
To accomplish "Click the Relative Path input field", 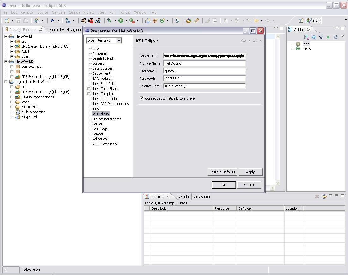I will 204,86.
